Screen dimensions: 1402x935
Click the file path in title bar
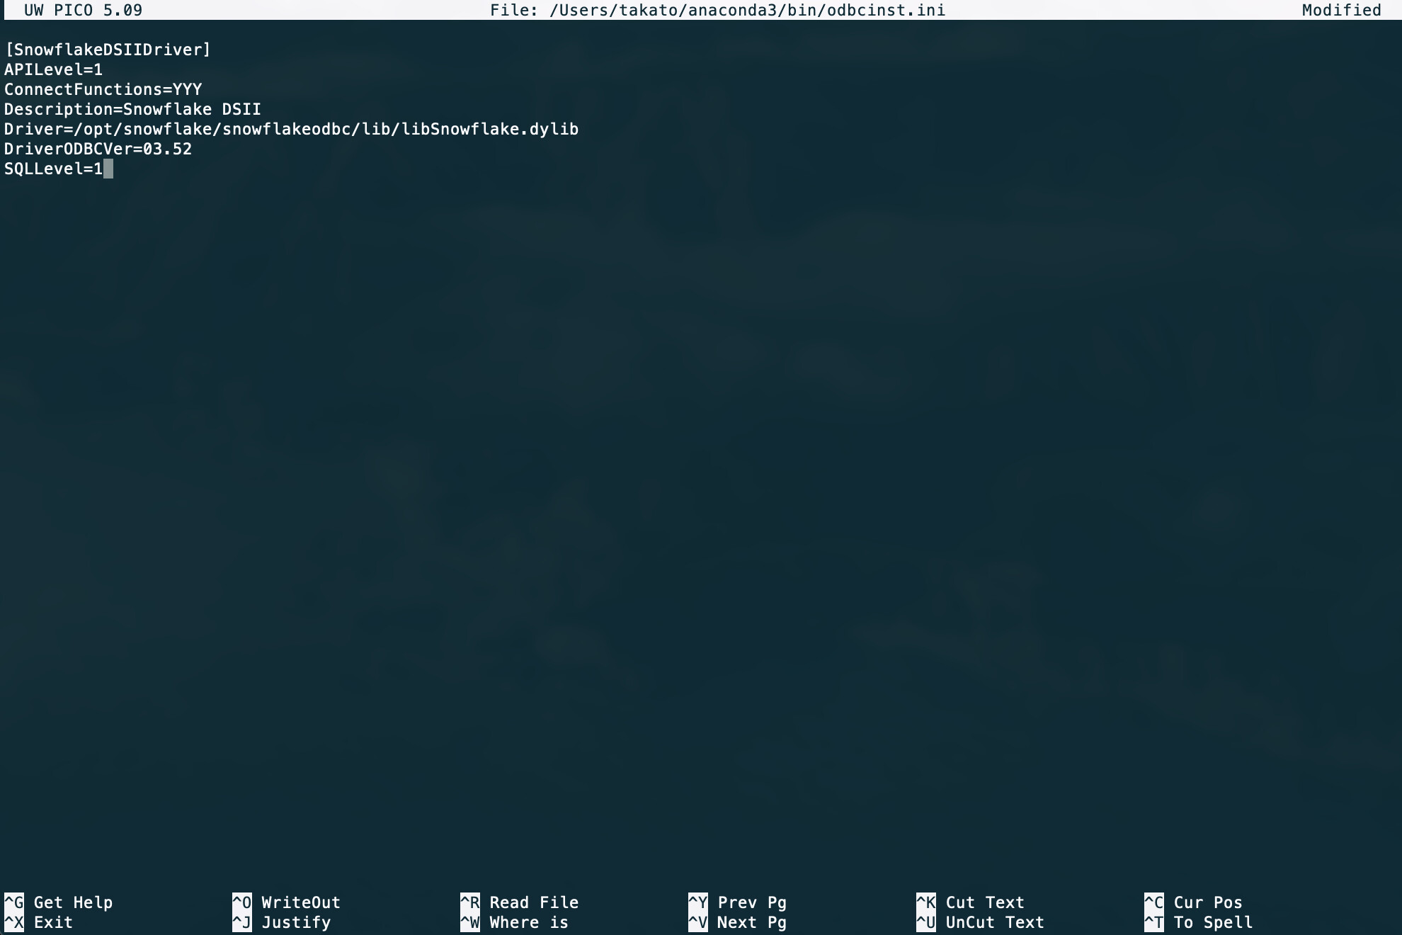747,10
